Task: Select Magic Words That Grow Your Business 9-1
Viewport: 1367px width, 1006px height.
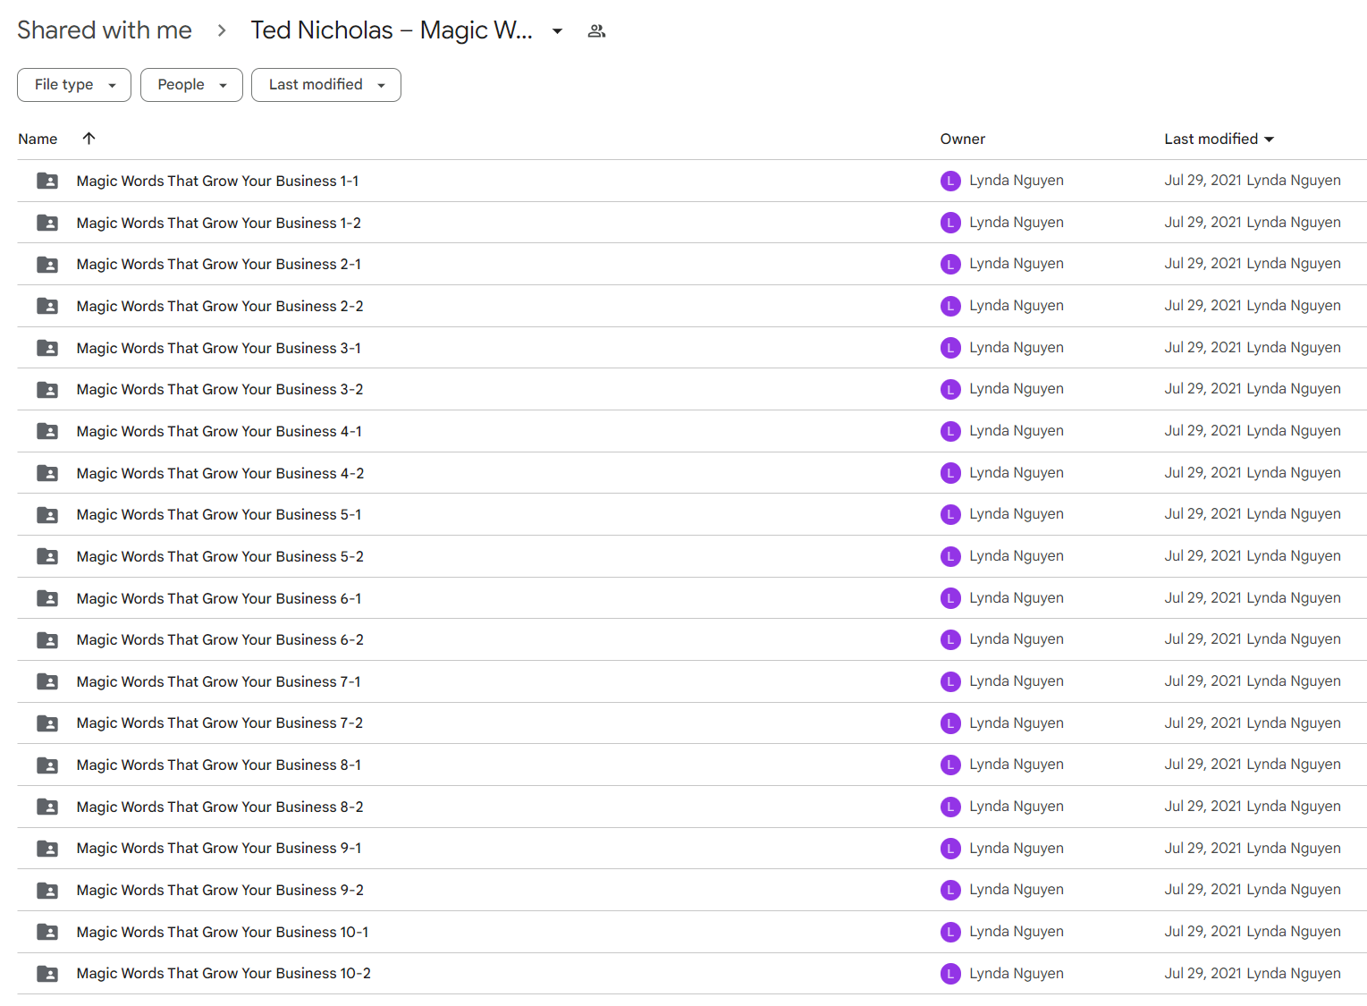Action: click(x=219, y=849)
